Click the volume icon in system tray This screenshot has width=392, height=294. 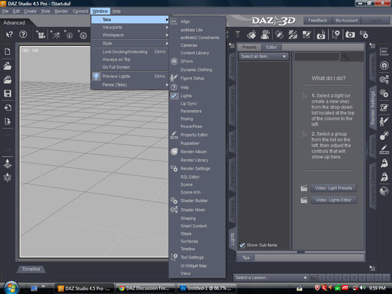click(x=363, y=288)
